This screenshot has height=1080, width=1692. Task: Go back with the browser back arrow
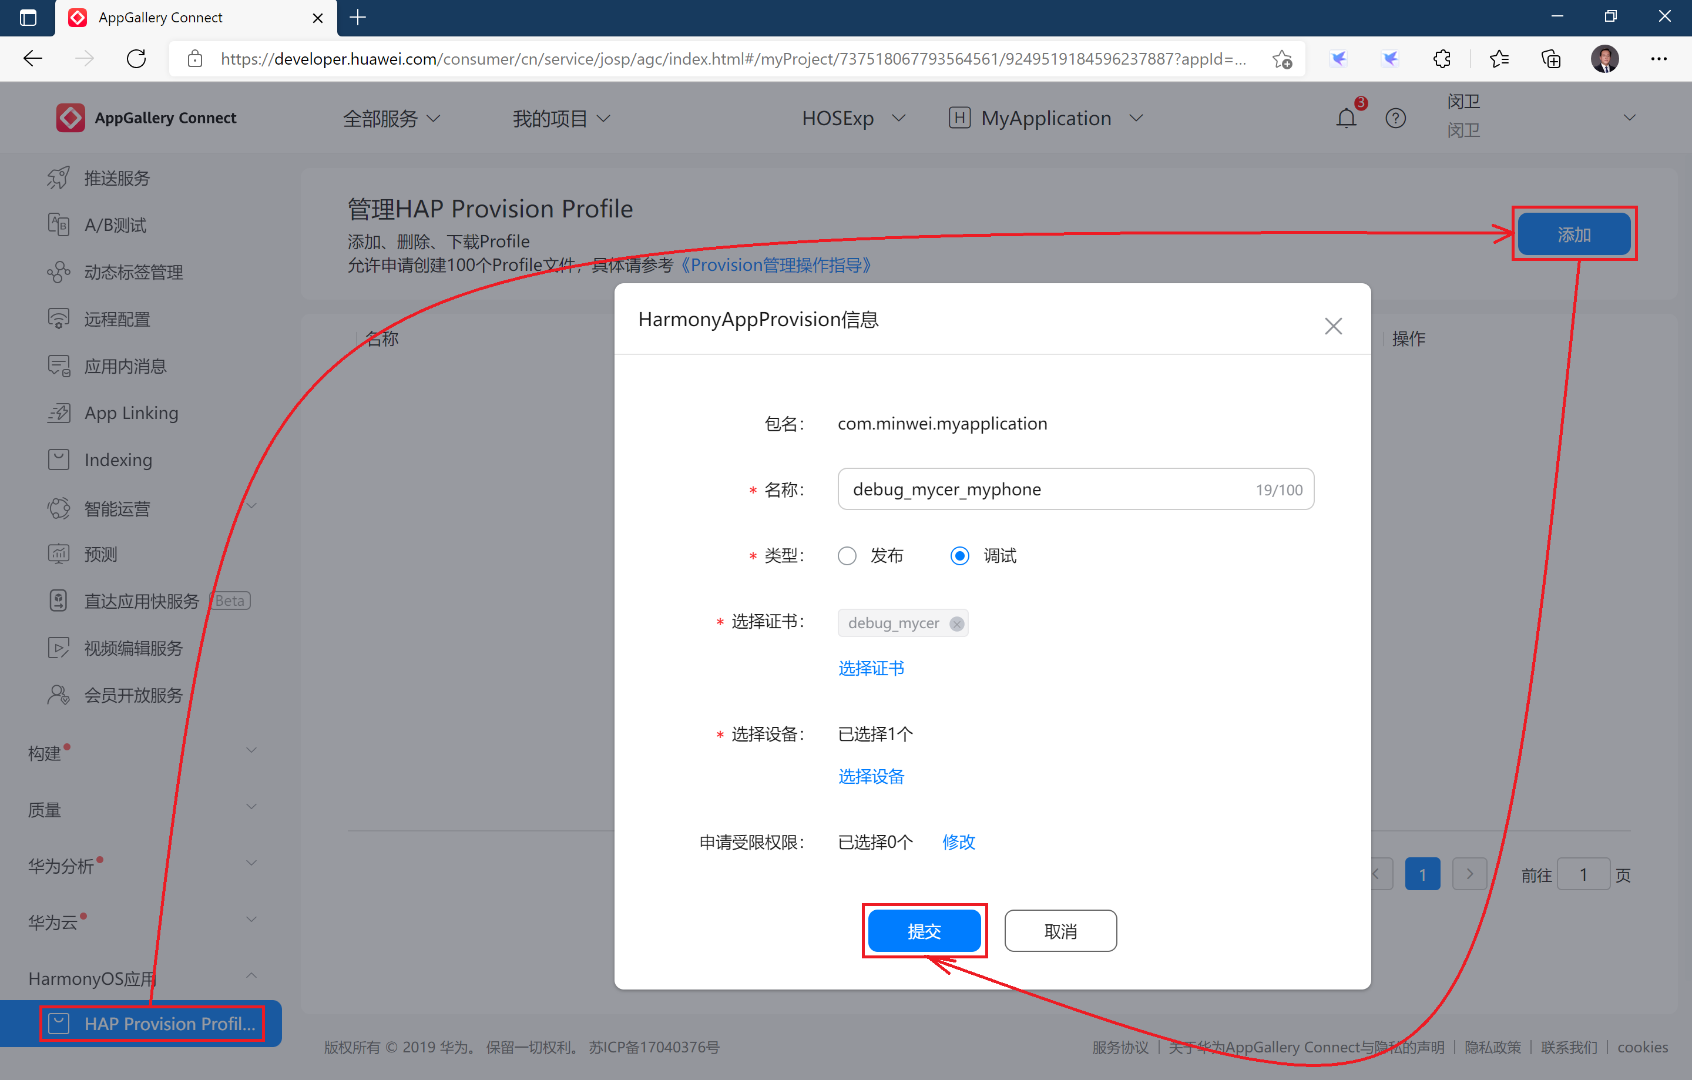tap(32, 58)
